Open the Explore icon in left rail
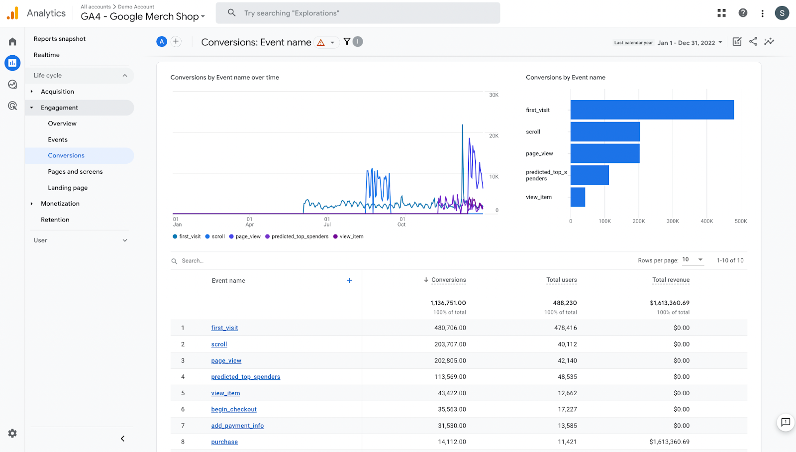The height and width of the screenshot is (452, 796). 12,85
